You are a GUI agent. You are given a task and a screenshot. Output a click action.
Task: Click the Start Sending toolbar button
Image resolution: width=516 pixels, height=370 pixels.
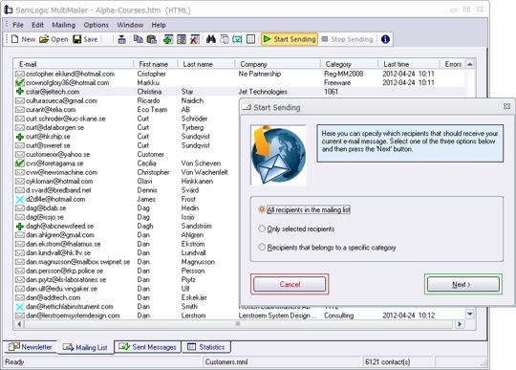tap(290, 39)
